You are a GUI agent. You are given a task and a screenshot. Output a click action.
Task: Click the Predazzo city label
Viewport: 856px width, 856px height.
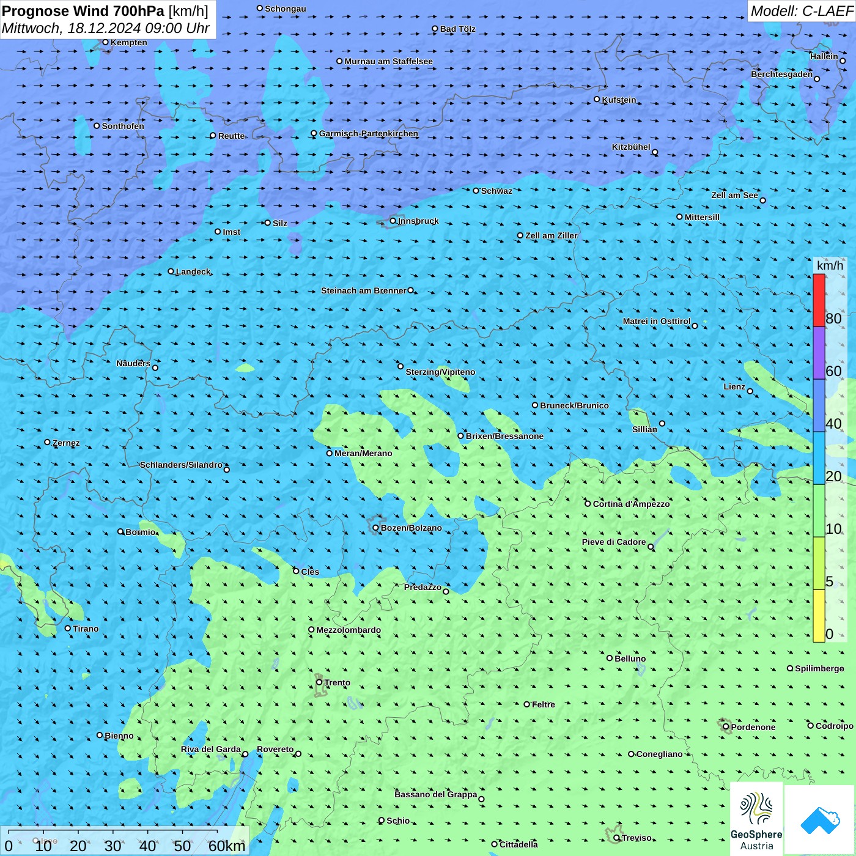coord(422,587)
